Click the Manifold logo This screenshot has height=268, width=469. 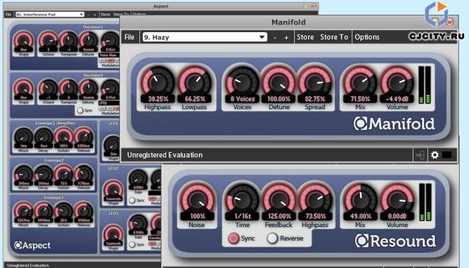pos(394,124)
